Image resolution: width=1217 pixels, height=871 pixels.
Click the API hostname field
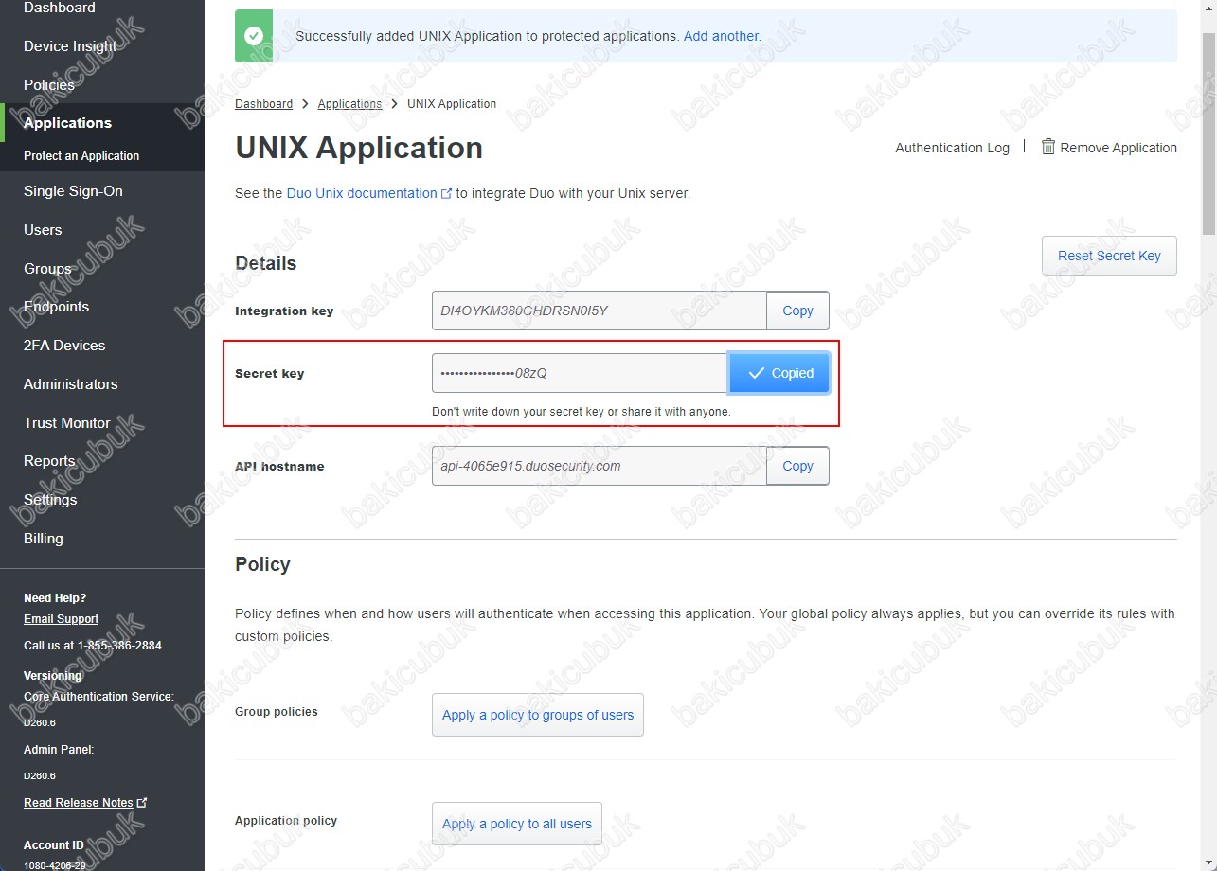click(600, 466)
